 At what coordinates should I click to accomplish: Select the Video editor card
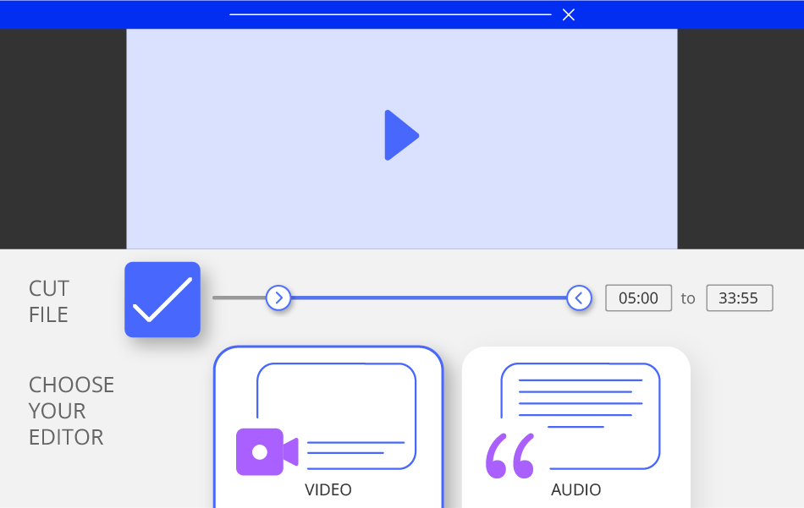tap(328, 428)
